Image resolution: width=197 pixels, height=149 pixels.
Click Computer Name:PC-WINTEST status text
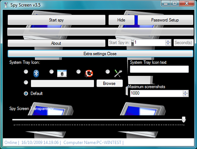click(92, 142)
